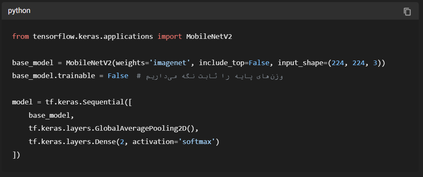Click base_model item inside Sequential list
Image resolution: width=423 pixels, height=177 pixels.
49,116
